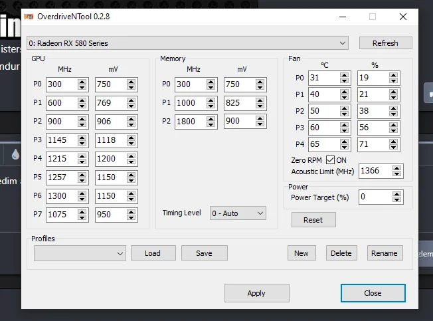Maximize the OverdriveNTool window
Image resolution: width=433 pixels, height=321 pixels.
coord(373,17)
